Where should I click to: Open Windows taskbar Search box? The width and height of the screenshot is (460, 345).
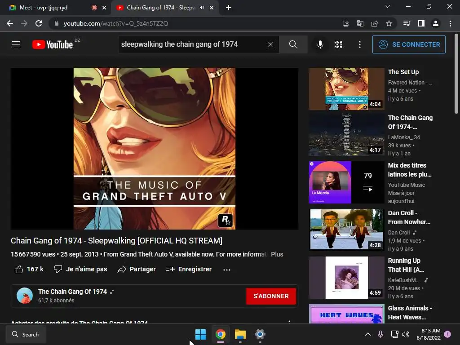26,334
